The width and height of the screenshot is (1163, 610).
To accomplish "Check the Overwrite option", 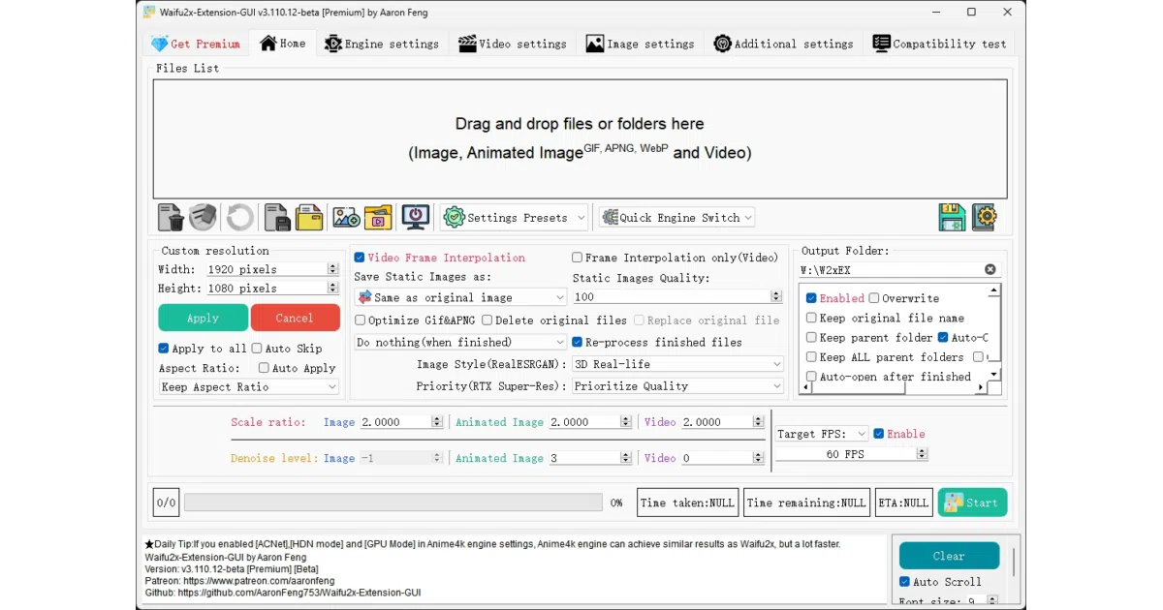I will 874,298.
